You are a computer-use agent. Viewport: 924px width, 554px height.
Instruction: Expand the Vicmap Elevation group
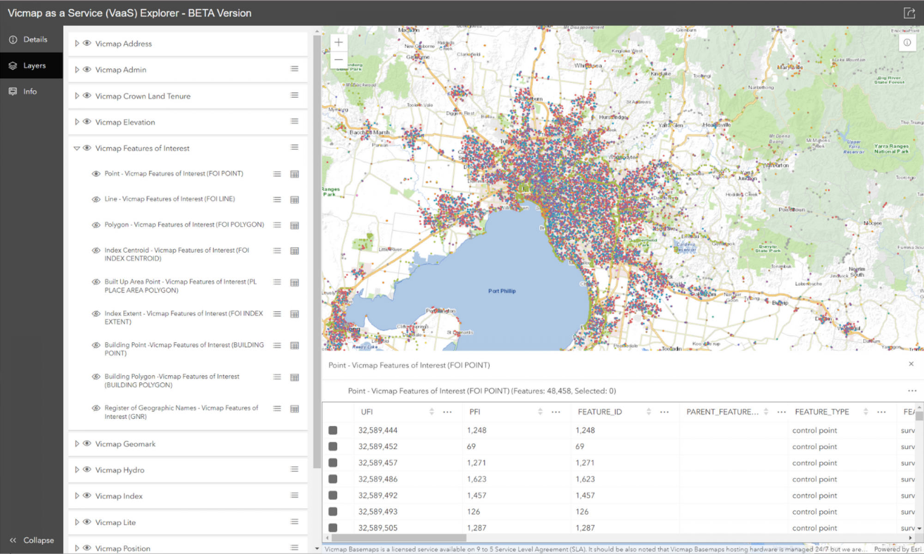(77, 121)
